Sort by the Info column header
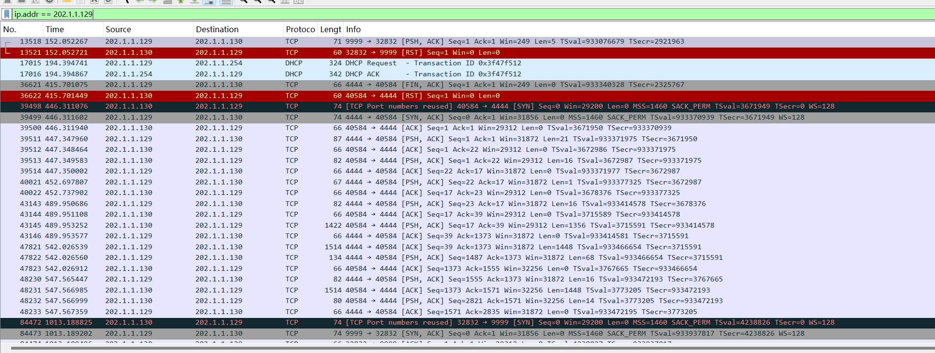This screenshot has height=353, width=935. point(639,29)
